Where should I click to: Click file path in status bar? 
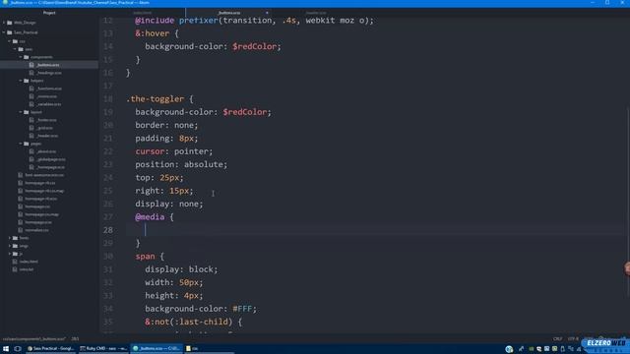tap(34, 339)
